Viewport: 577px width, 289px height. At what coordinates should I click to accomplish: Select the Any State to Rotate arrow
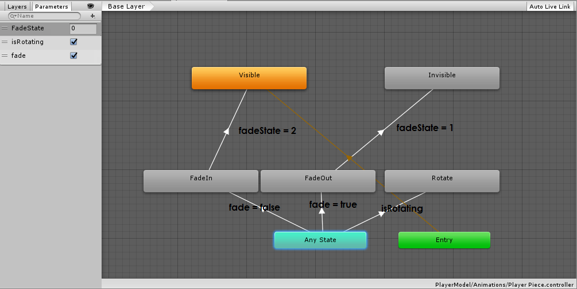[382, 213]
